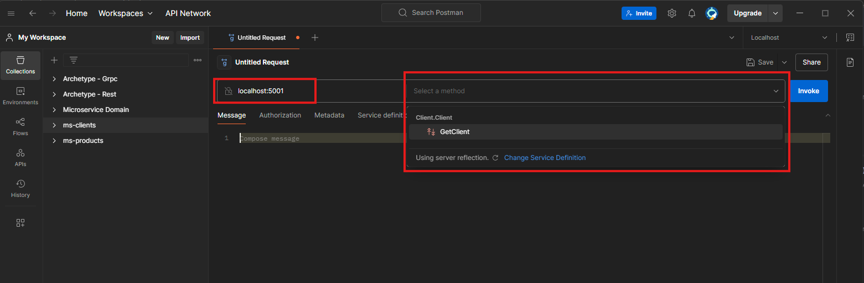Open a new request tab with plus
Viewport: 864px width, 283px height.
coord(315,38)
